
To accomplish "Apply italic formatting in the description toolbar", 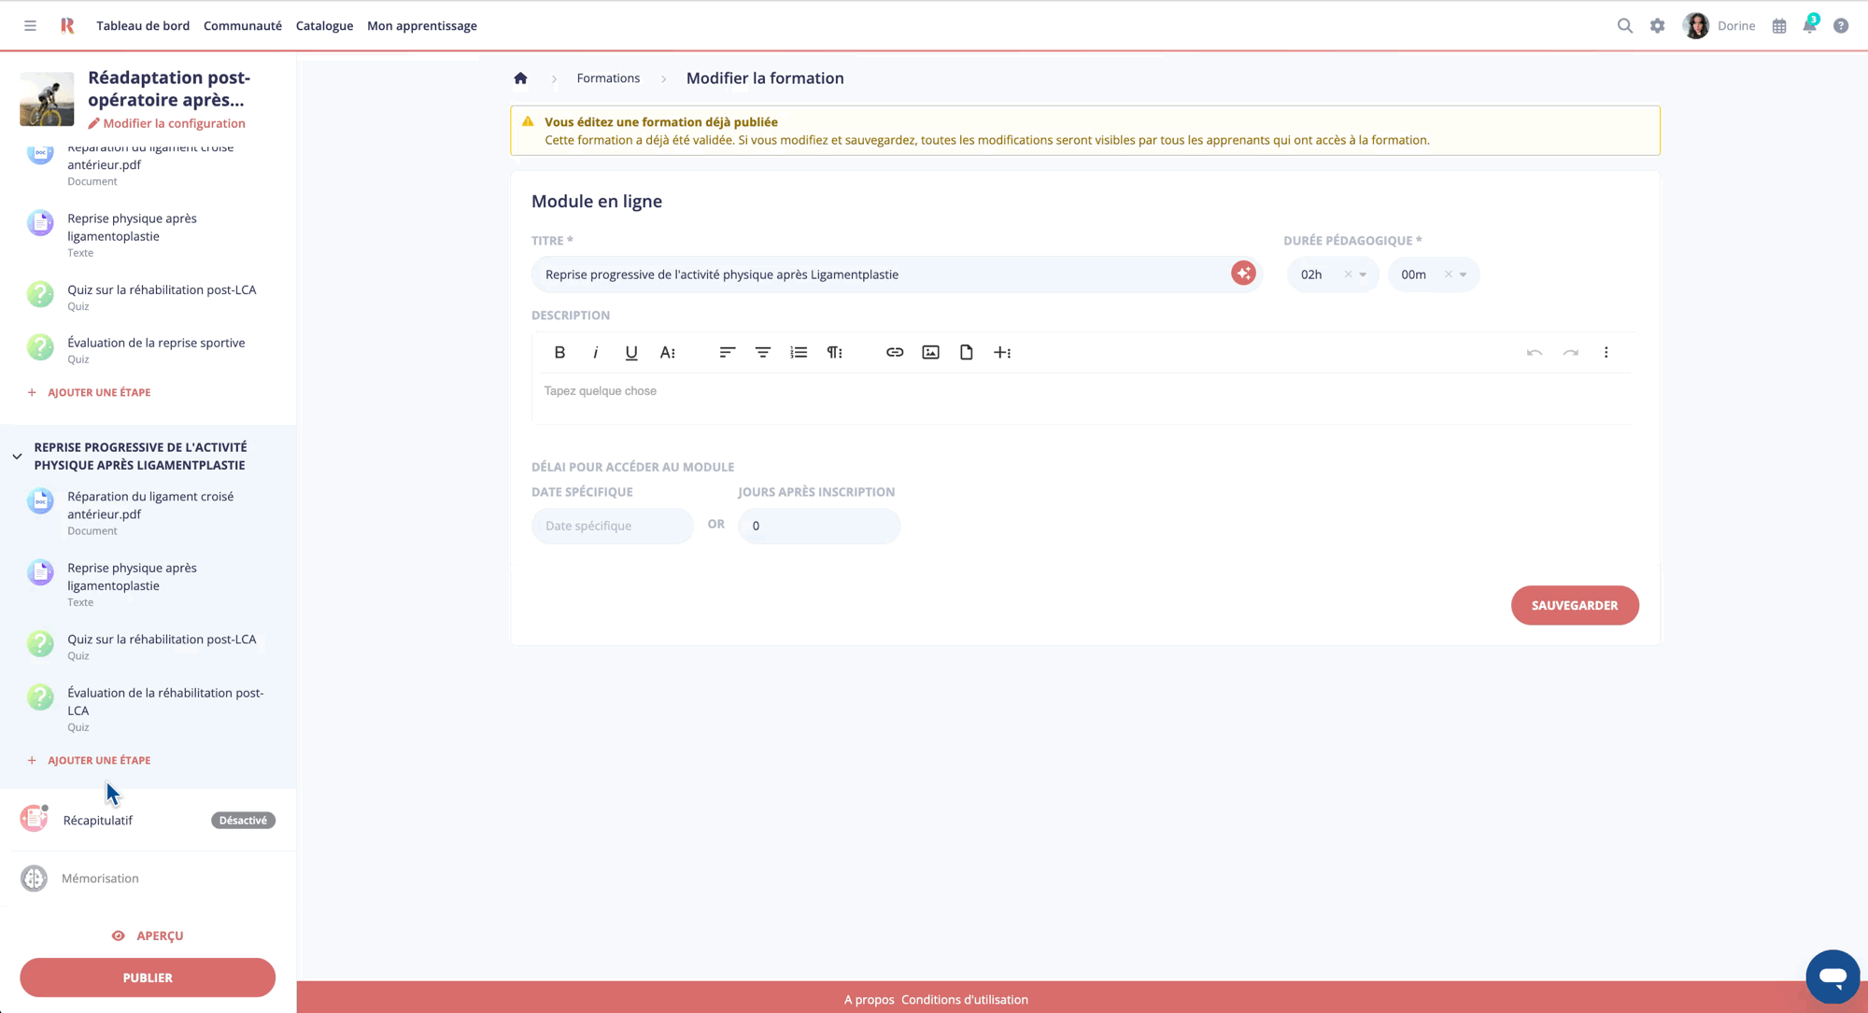I will pyautogui.click(x=595, y=352).
